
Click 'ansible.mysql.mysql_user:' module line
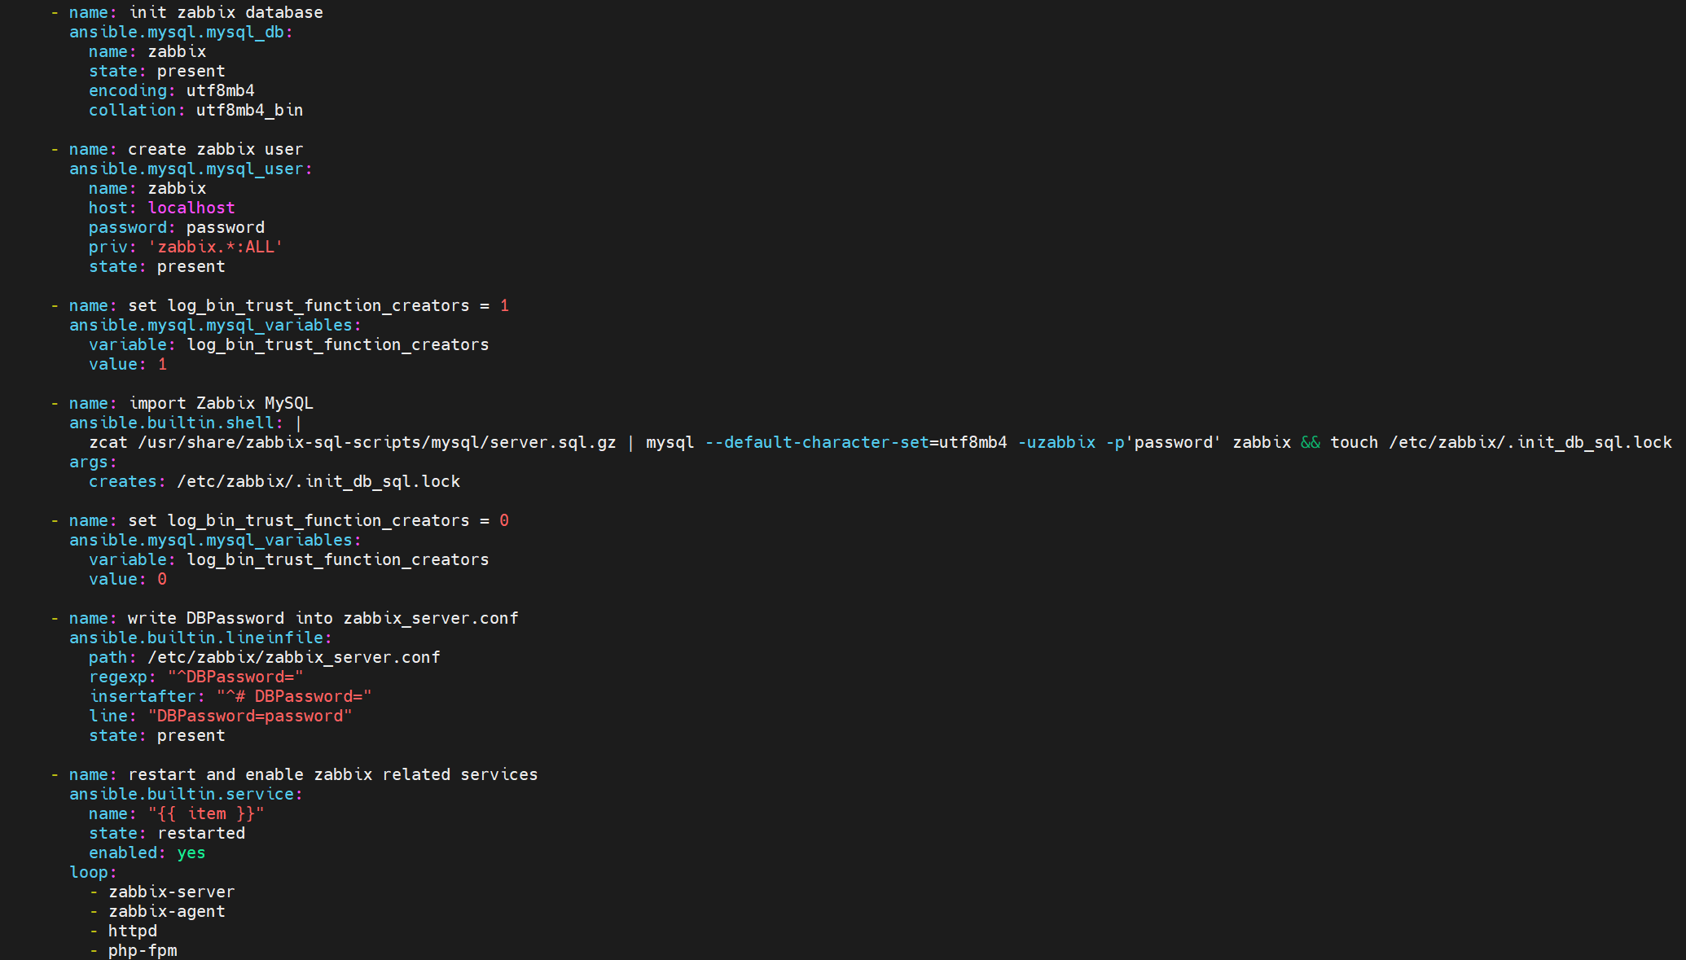pyautogui.click(x=191, y=169)
